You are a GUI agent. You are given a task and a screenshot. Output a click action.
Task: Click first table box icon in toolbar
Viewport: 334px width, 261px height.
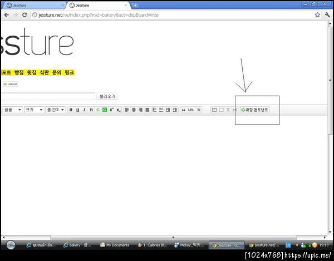(214, 110)
